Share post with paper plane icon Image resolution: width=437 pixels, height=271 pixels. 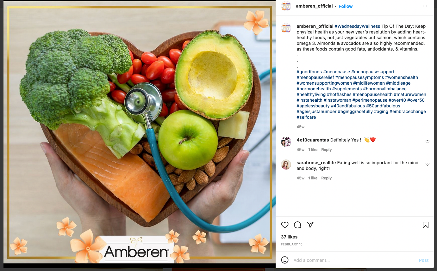pyautogui.click(x=310, y=225)
